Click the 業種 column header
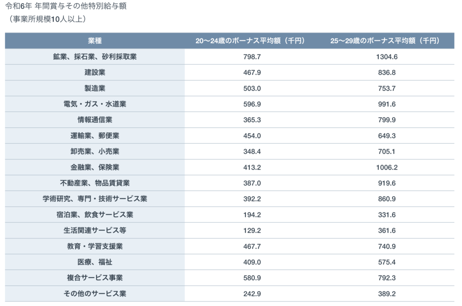This screenshot has width=462, height=306. click(x=95, y=41)
